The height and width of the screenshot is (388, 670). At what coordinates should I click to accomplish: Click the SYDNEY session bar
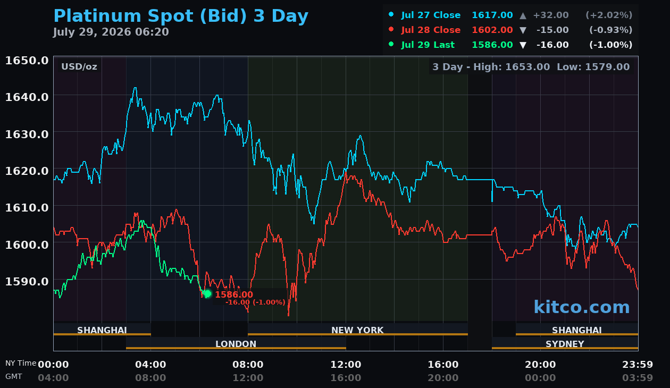[565, 344]
